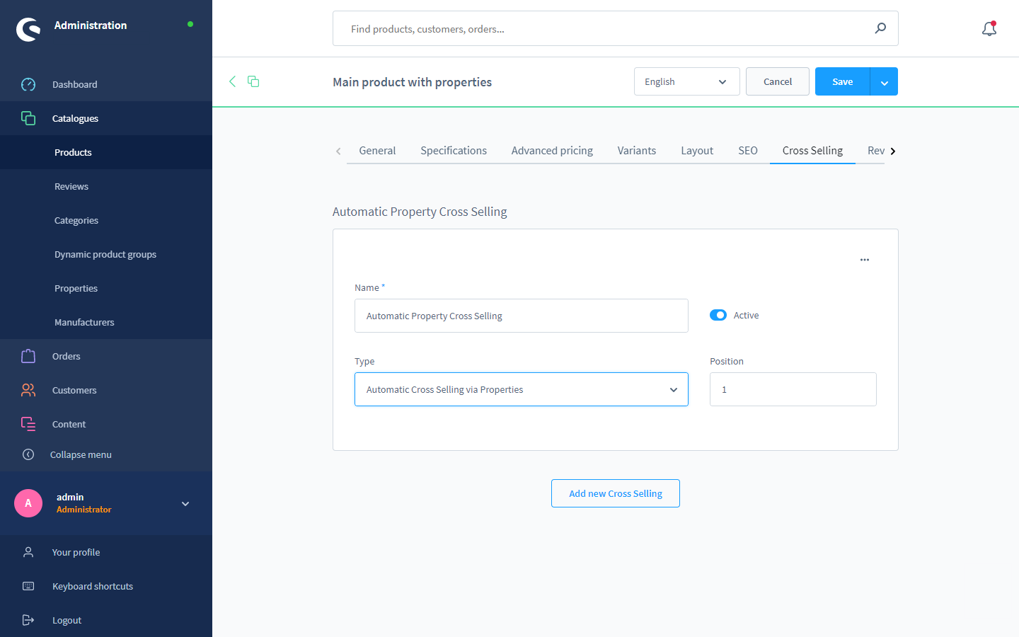Click Add new Cross Selling button
The height and width of the screenshot is (637, 1019).
(616, 493)
